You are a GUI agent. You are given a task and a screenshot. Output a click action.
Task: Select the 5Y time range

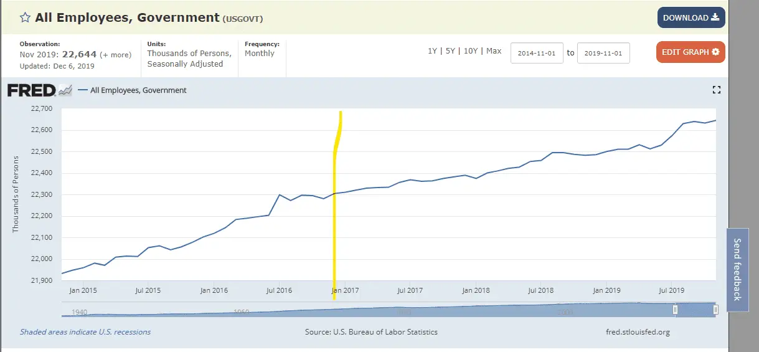[x=450, y=51]
